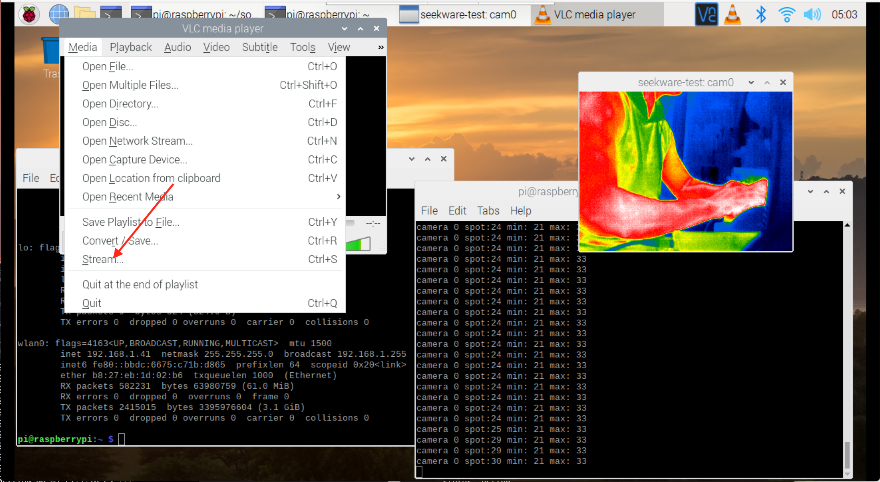This screenshot has height=482, width=880.
Task: Click the inet 192.168.1.41 address text
Action: click(106, 354)
